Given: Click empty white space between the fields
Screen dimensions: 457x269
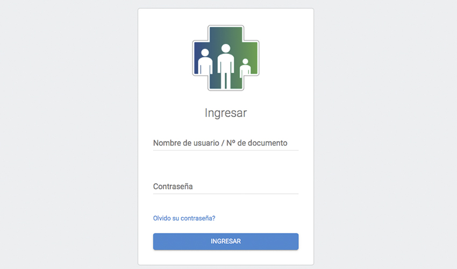Looking at the screenshot, I should point(226,165).
